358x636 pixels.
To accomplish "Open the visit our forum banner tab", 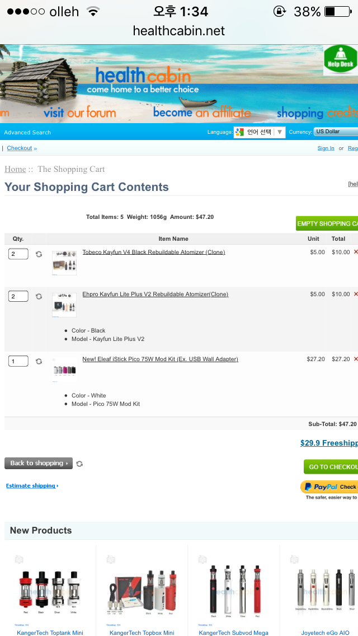I will point(79,113).
